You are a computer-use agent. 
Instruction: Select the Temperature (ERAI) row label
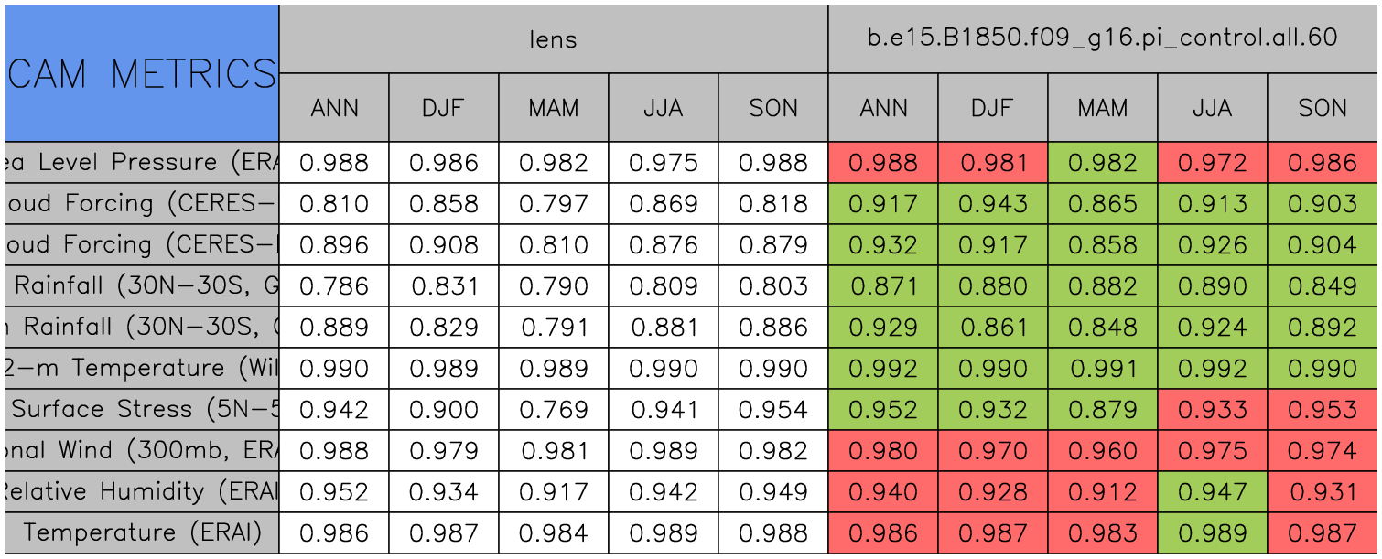pyautogui.click(x=142, y=533)
